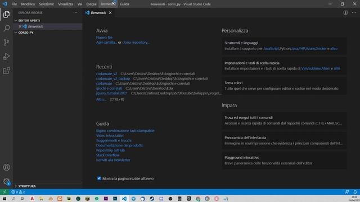Open the Tema colori card
The image size is (360, 202).
284,86
